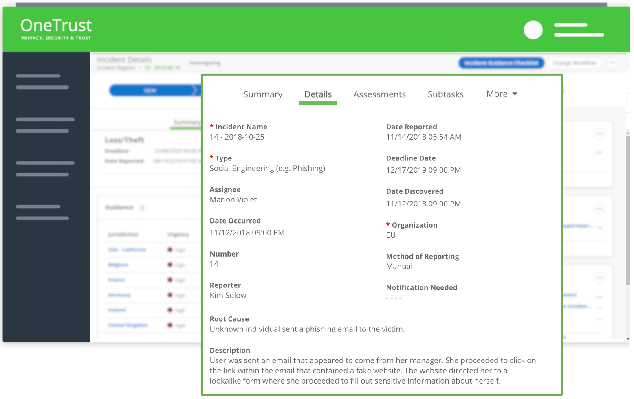Expand the More dropdown tab
The width and height of the screenshot is (634, 399).
[502, 94]
